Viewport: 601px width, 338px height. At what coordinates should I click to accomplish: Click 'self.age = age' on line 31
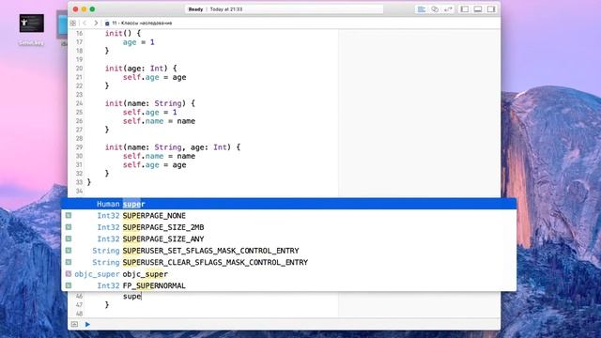(x=154, y=165)
